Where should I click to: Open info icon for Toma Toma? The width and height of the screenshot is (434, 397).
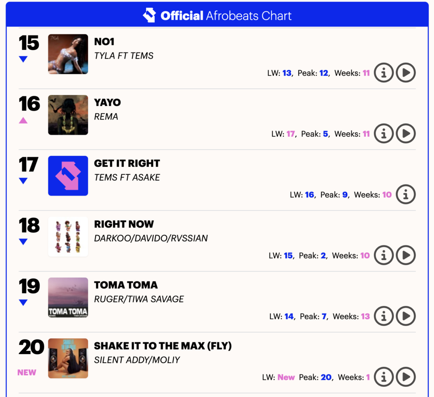tap(384, 316)
